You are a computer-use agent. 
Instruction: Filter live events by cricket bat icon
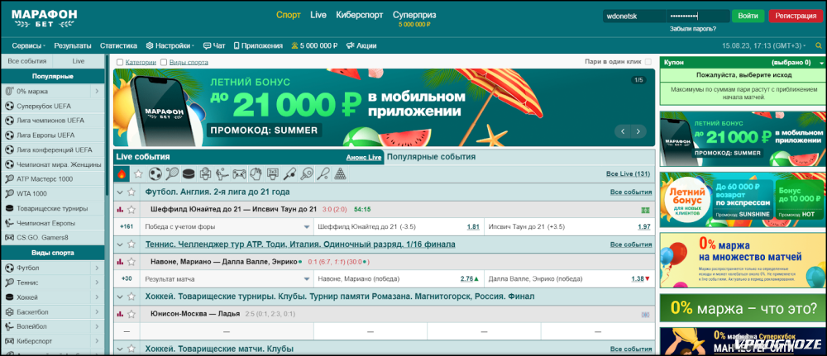(x=290, y=173)
